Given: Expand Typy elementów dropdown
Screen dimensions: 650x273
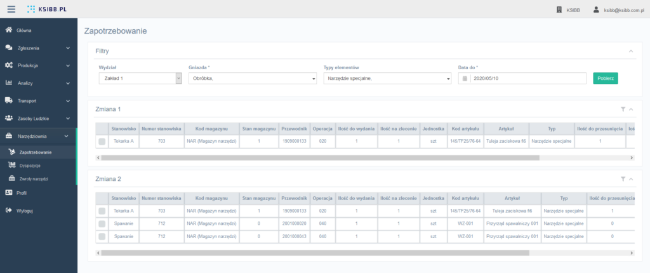Looking at the screenshot, I should [387, 78].
